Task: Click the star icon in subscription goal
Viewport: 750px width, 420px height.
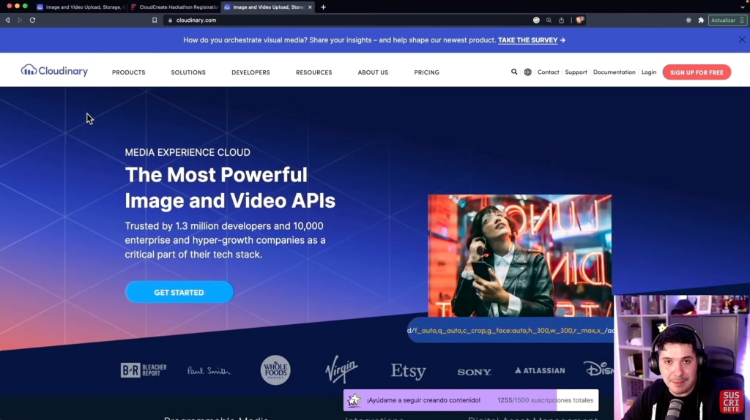Action: tap(354, 400)
